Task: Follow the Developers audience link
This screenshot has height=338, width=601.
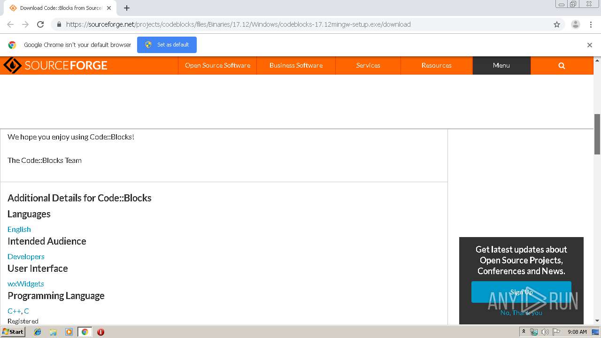Action: click(x=26, y=256)
